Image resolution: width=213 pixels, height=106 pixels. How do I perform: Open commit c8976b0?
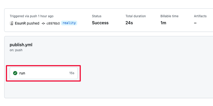[x=53, y=23]
